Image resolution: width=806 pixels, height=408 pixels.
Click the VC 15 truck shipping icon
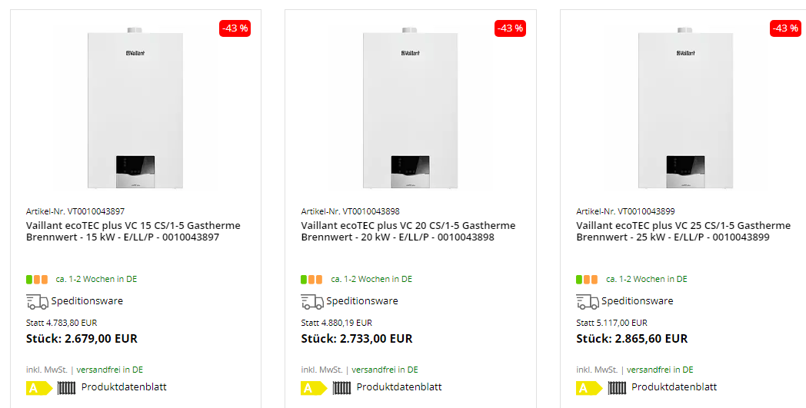[37, 301]
